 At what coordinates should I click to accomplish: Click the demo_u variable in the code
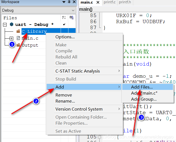click(143, 76)
